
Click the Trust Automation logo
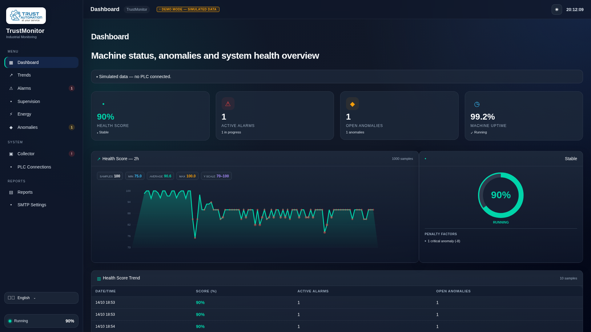(x=26, y=16)
